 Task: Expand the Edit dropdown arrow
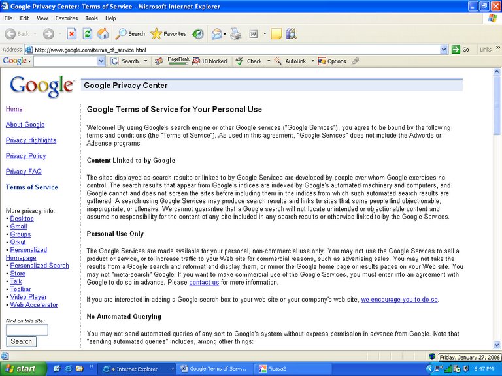265,33
